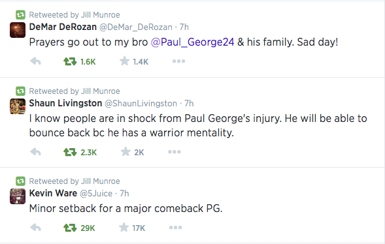This screenshot has height=244, width=385.
Task: Open the @Paul_George24 mention link
Action: click(192, 42)
